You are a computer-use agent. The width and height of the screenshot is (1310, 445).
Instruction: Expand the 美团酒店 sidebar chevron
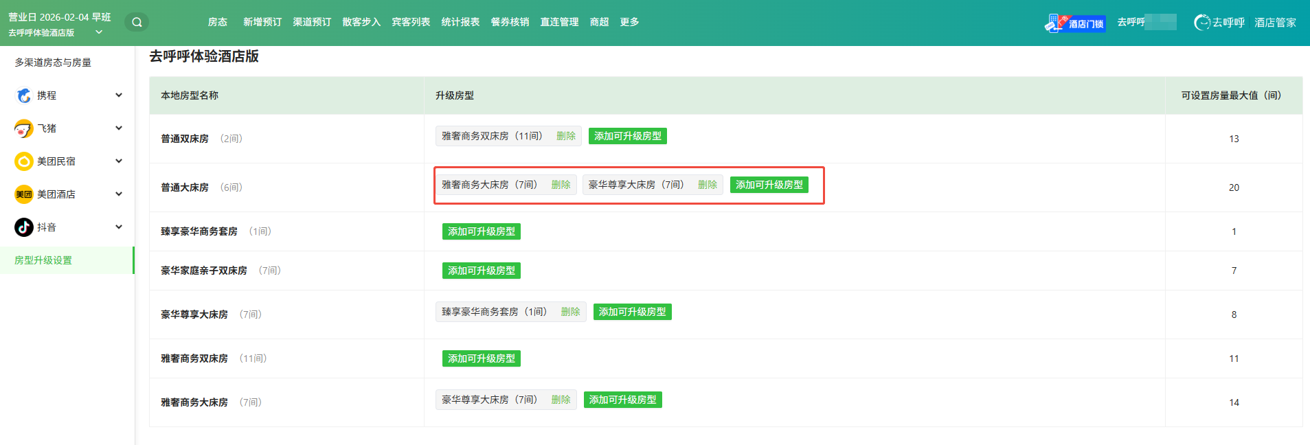click(x=119, y=194)
